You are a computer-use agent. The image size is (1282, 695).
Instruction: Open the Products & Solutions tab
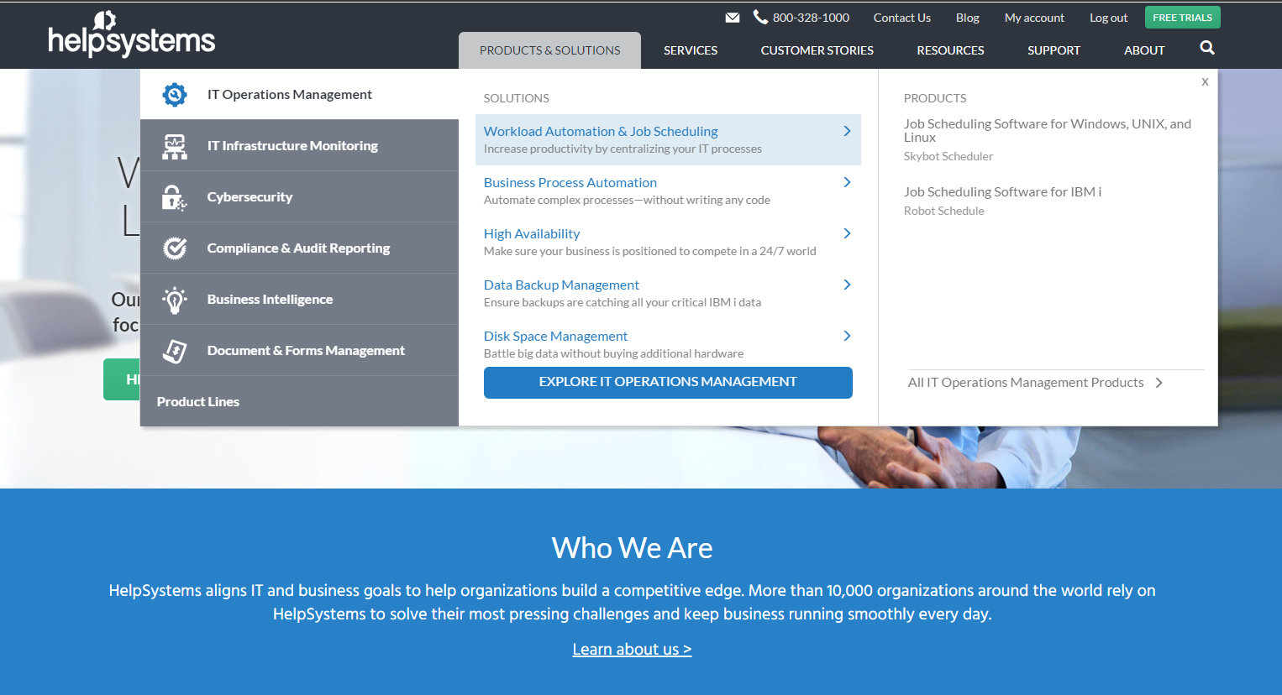[549, 50]
